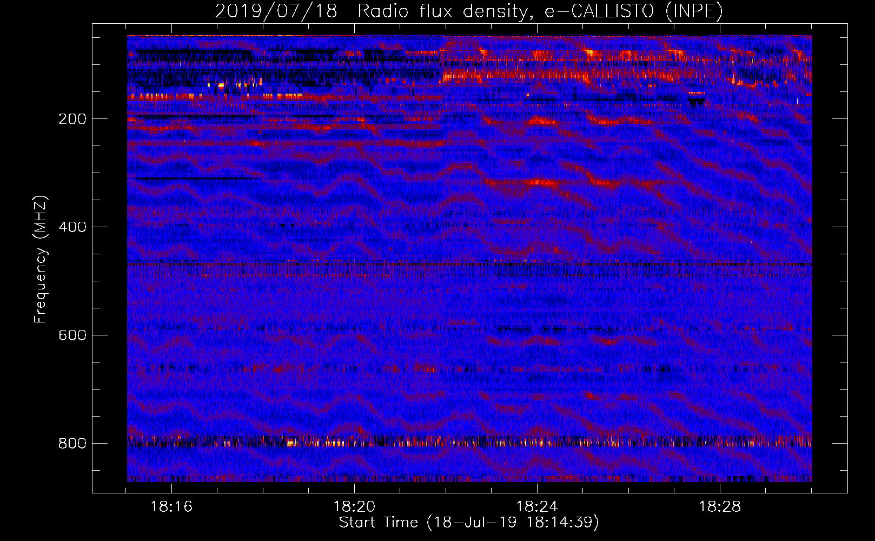875x541 pixels.
Task: Click the 800 frequency tick label
Action: pos(72,444)
